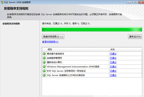Select the 重新启动计算机 rule text
This screenshot has width=144, height=97.
pyautogui.click(x=55, y=62)
